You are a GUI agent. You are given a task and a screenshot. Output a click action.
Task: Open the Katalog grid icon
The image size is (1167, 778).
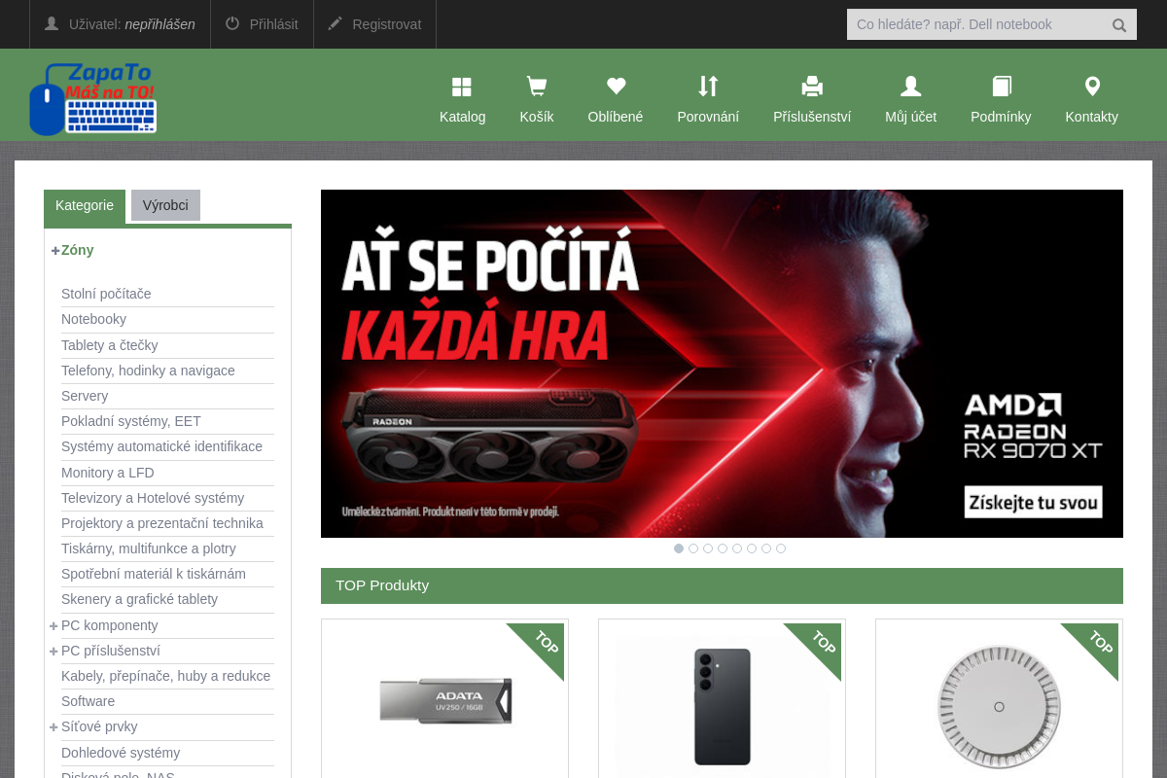click(462, 88)
